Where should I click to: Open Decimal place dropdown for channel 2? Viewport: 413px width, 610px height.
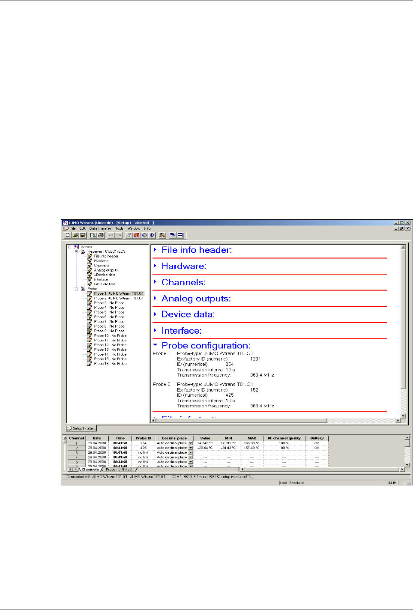[191, 448]
